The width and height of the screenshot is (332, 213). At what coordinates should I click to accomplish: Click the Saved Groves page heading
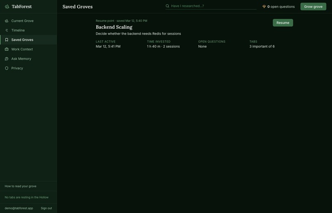[77, 7]
